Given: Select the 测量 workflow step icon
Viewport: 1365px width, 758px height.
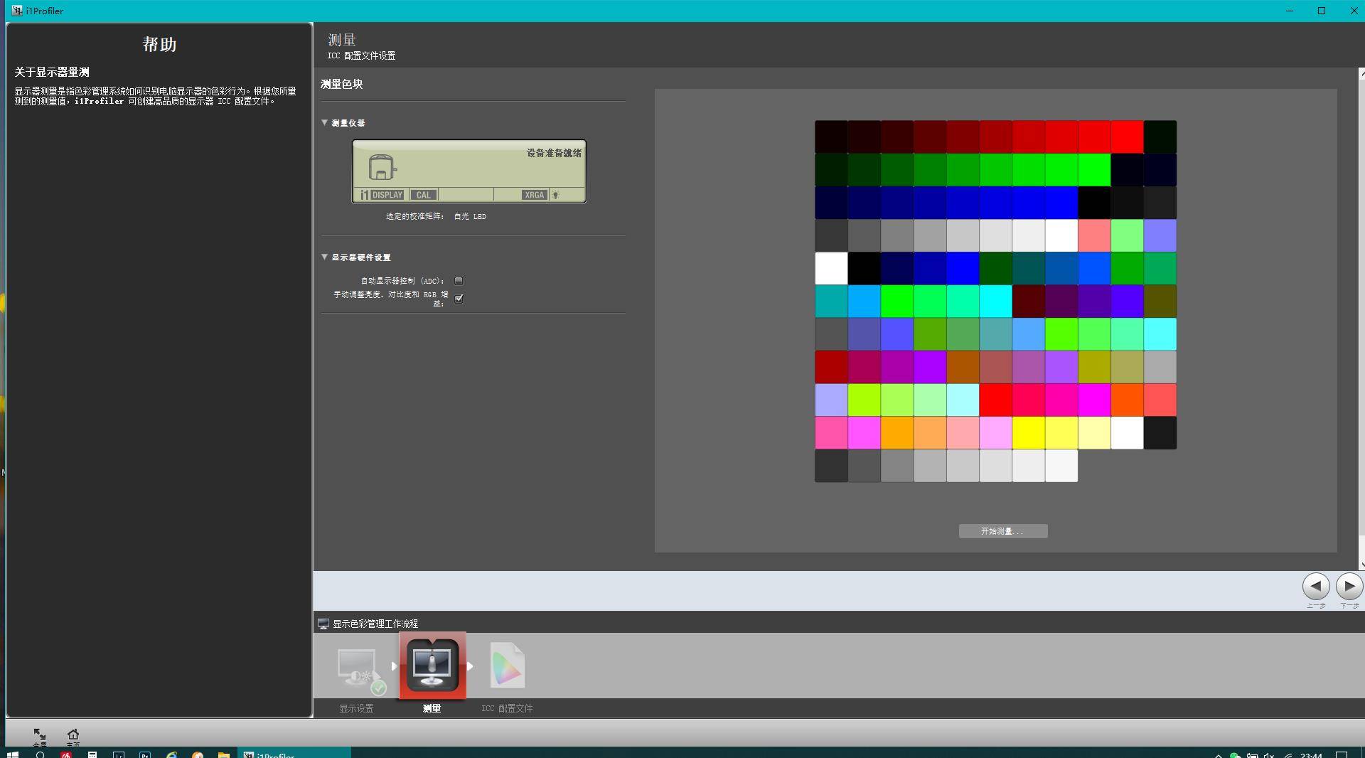Looking at the screenshot, I should coord(432,666).
